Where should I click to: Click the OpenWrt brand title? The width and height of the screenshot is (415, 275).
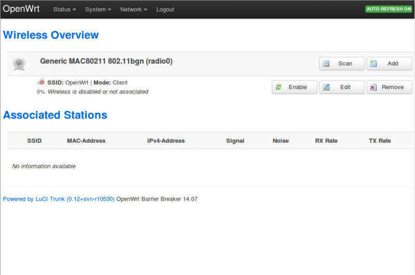(21, 9)
